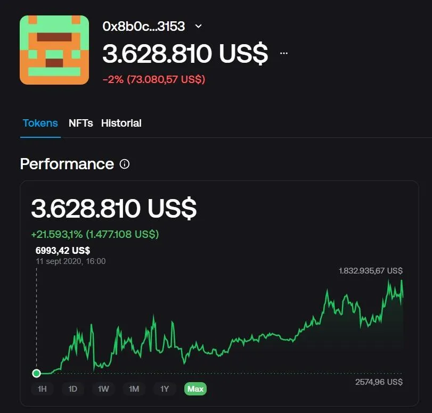The image size is (432, 413).
Task: Select the Max chart range
Action: pyautogui.click(x=195, y=389)
